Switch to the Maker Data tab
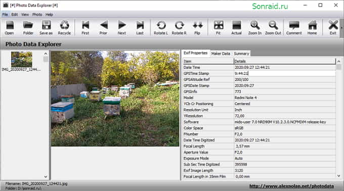The height and width of the screenshot is (191, 344). coord(221,54)
